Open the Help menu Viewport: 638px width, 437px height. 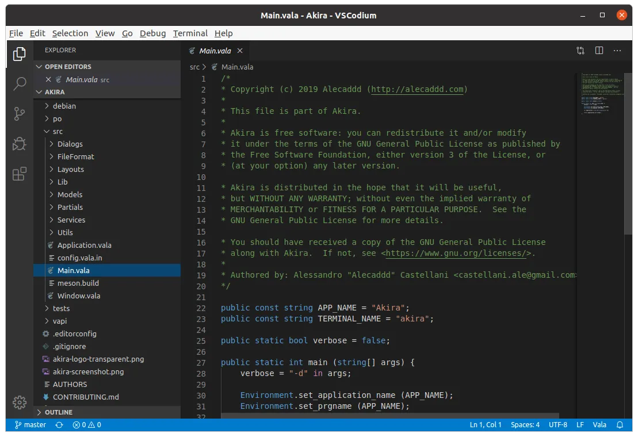pyautogui.click(x=223, y=33)
